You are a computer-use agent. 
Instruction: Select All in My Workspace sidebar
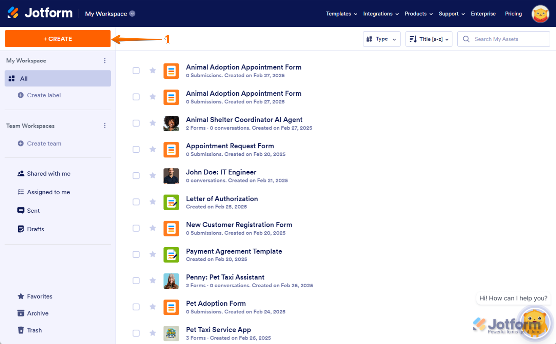(x=58, y=78)
